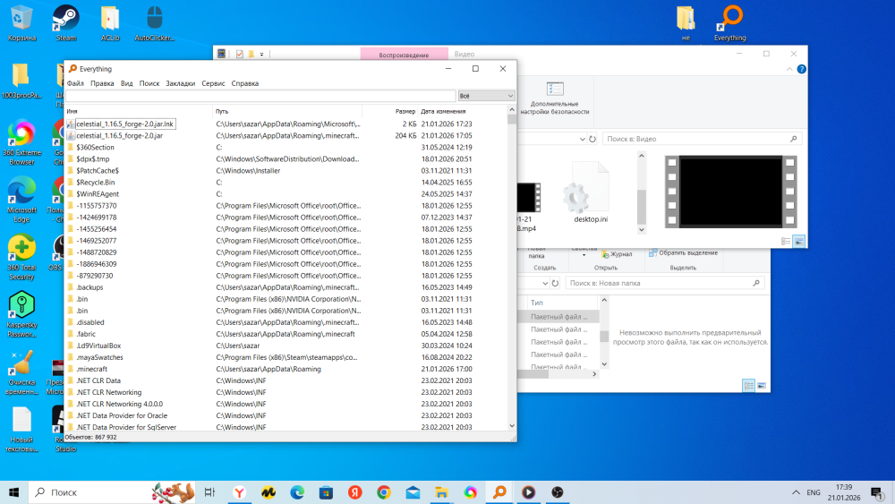Open the 360 Extreme Browser desktop icon

21,142
